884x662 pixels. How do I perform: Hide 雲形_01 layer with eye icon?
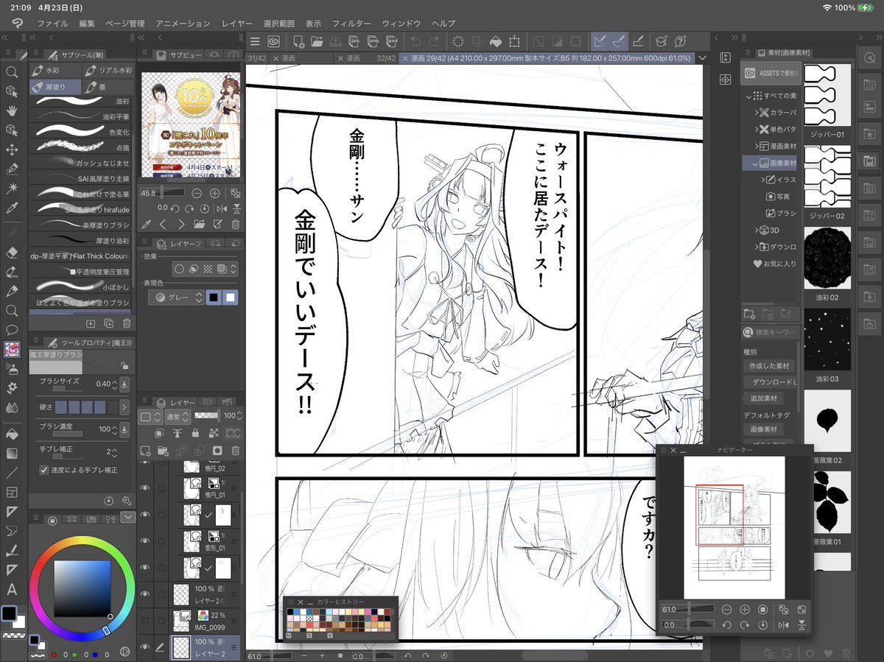[x=144, y=540]
